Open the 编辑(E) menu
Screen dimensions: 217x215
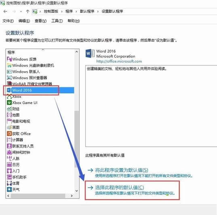[x=24, y=21]
